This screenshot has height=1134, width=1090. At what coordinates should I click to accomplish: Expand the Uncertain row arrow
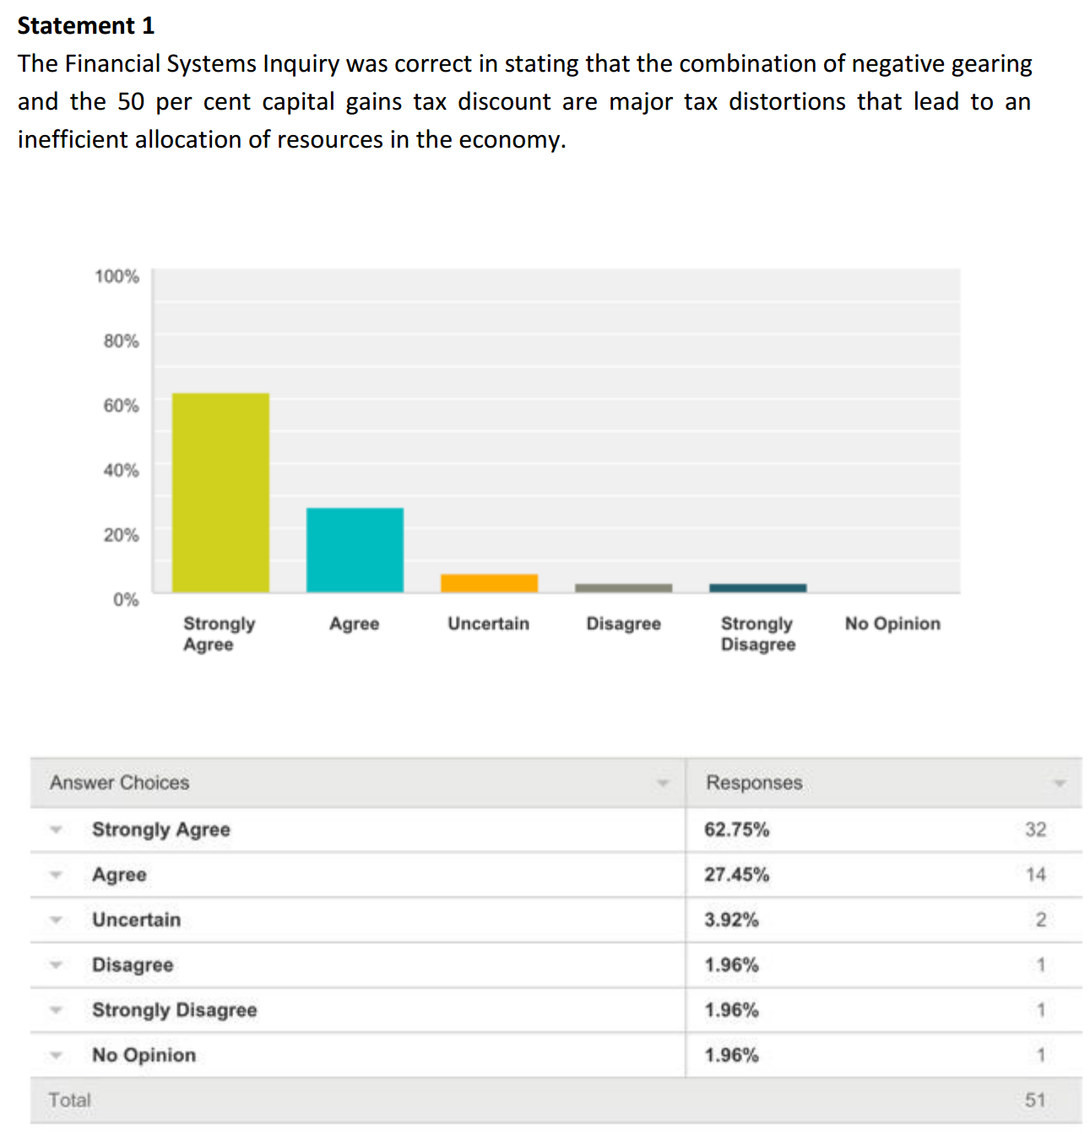coord(56,920)
